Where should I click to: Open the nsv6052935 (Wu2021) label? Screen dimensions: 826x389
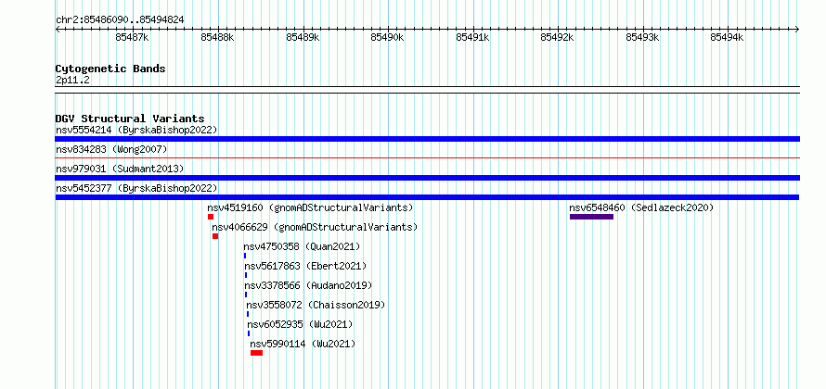pyautogui.click(x=300, y=324)
